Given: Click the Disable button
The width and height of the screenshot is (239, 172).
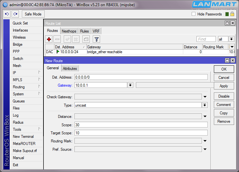Looking at the screenshot, I should 224,96.
